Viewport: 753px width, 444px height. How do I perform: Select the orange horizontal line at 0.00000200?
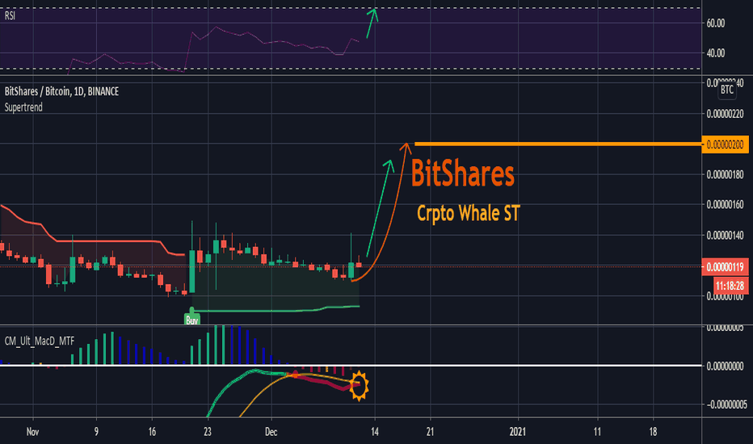pos(557,144)
